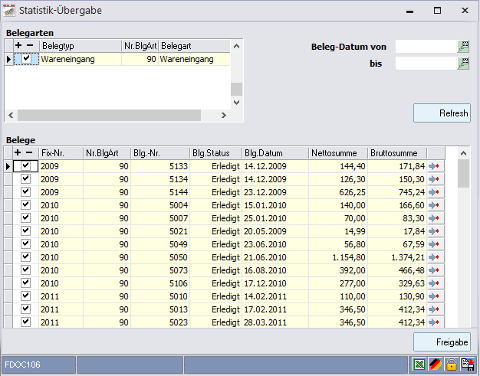Click Belegtyp column header in Belegarten
Image resolution: width=480 pixels, height=376 pixels.
pos(81,46)
